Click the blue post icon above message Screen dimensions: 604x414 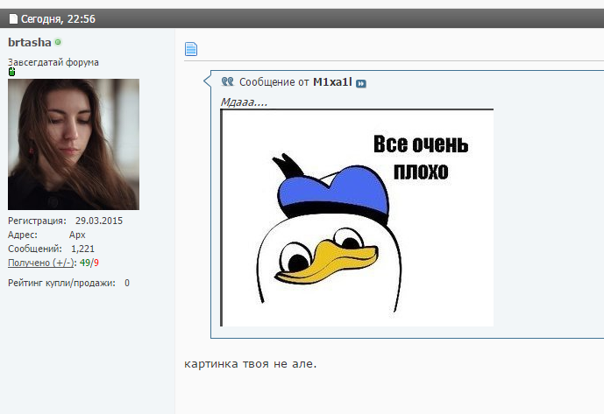(x=191, y=49)
